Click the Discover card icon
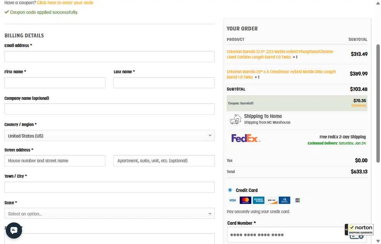This screenshot has height=244, width=381. click(272, 200)
